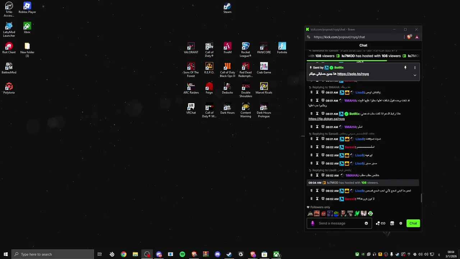Select the New folder (3) desktop icon

27,50
